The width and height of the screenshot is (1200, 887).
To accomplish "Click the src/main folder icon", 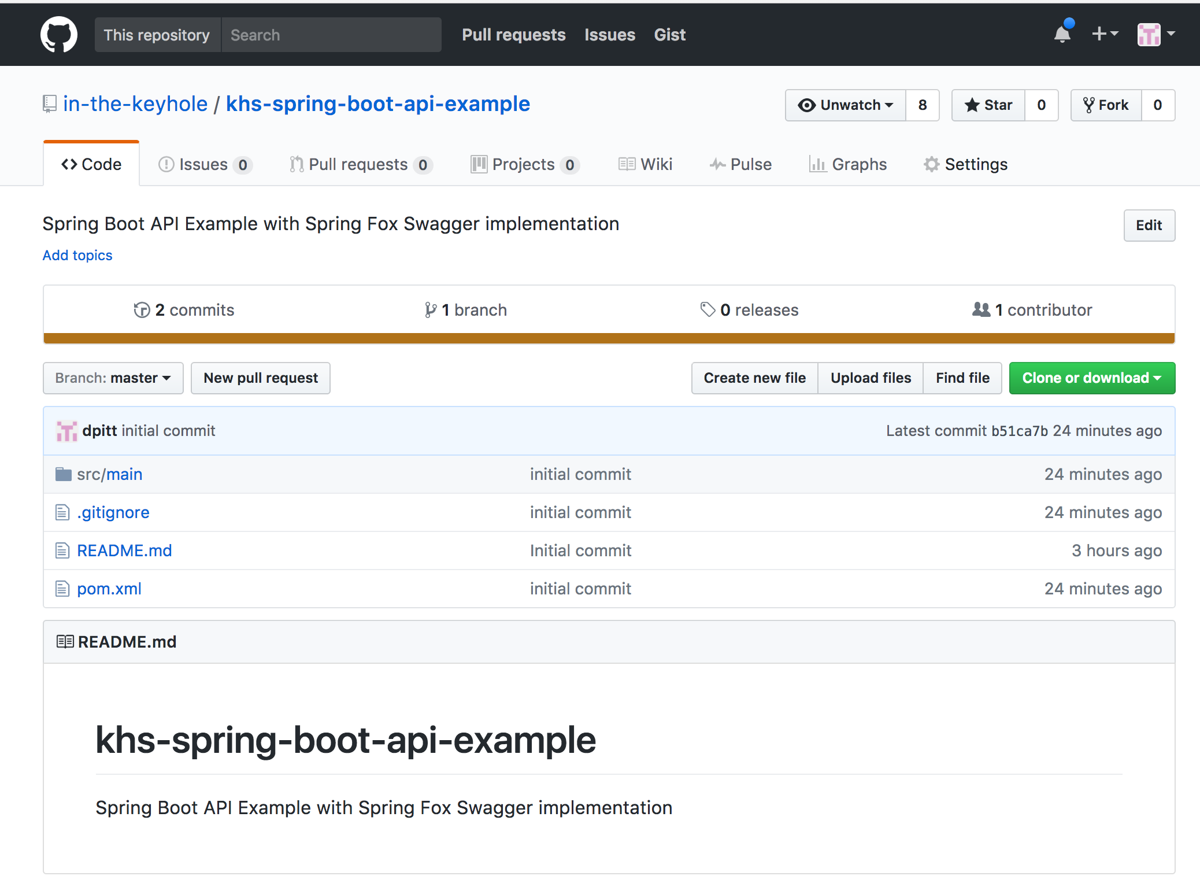I will point(63,474).
